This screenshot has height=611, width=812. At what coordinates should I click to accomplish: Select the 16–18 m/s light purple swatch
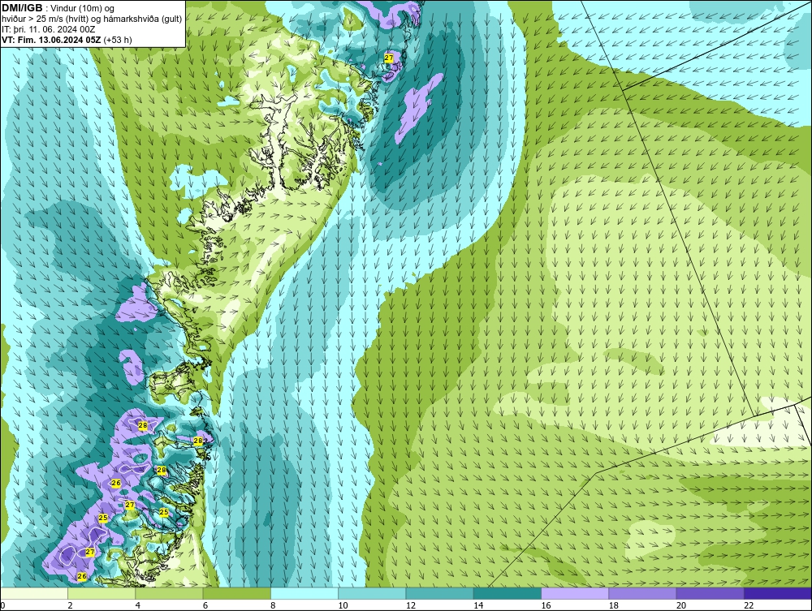click(575, 593)
